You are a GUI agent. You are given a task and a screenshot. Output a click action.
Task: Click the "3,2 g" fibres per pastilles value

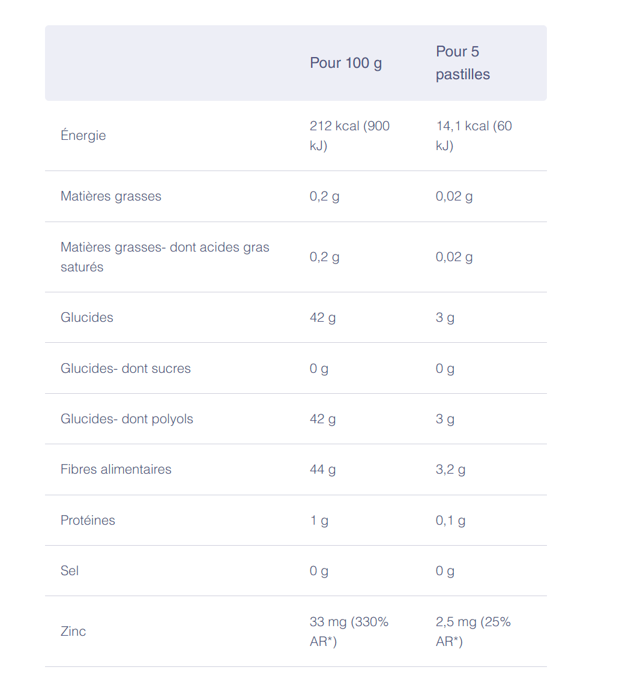tap(450, 469)
